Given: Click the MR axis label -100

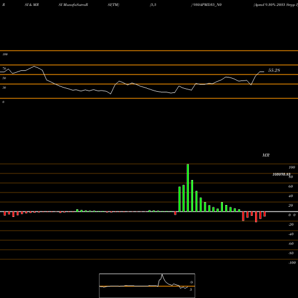Looking at the screenshot, I should pos(292,263).
